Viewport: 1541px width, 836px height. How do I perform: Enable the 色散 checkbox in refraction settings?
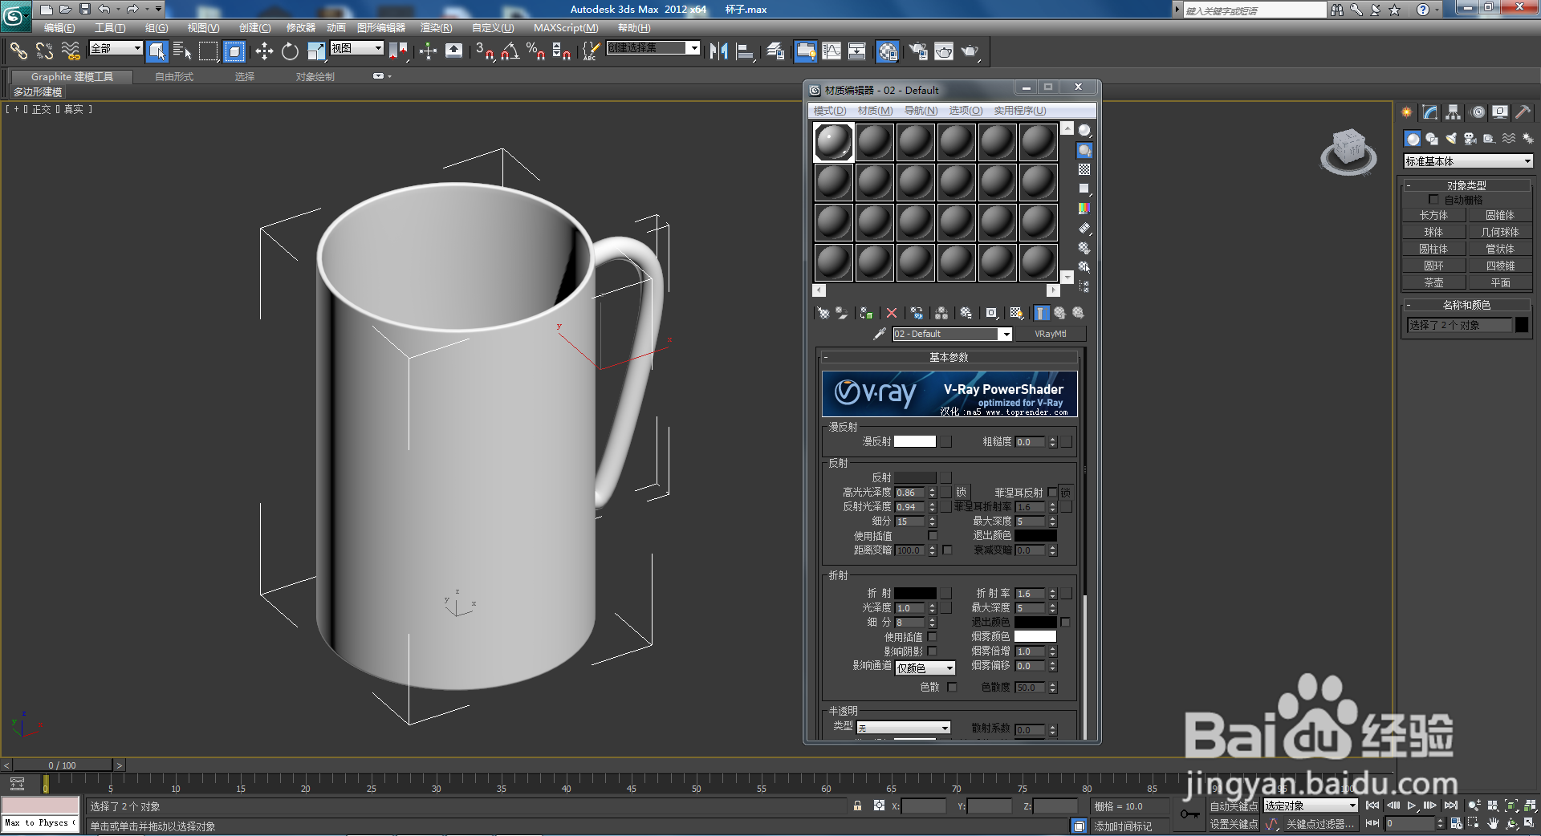[x=952, y=687]
